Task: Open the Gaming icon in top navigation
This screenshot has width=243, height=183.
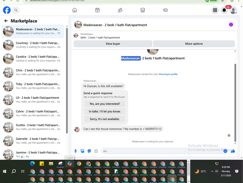Action: [165, 10]
